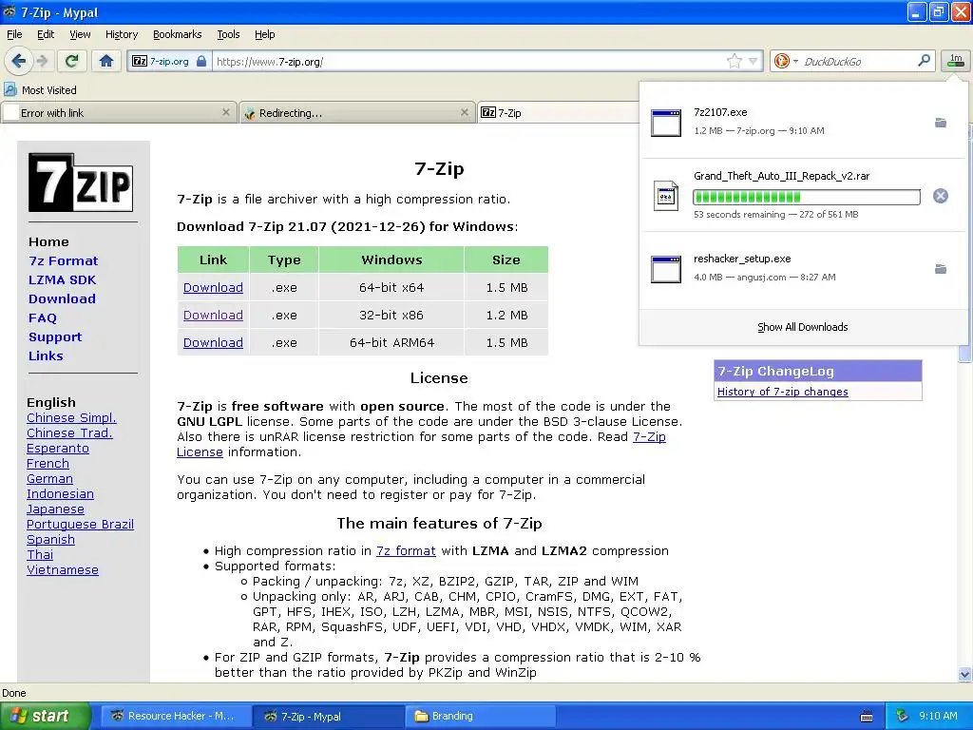Click the page scrollbar down arrow
Viewport: 973px width, 730px height.
964,674
